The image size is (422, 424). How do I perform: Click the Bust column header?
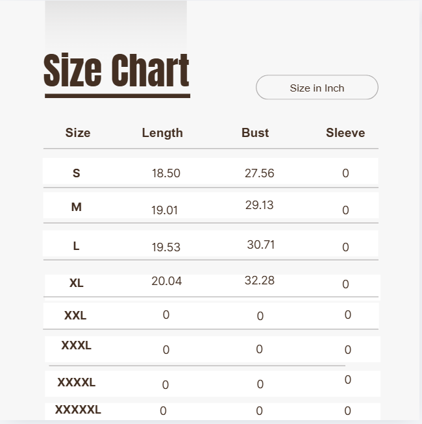click(255, 132)
